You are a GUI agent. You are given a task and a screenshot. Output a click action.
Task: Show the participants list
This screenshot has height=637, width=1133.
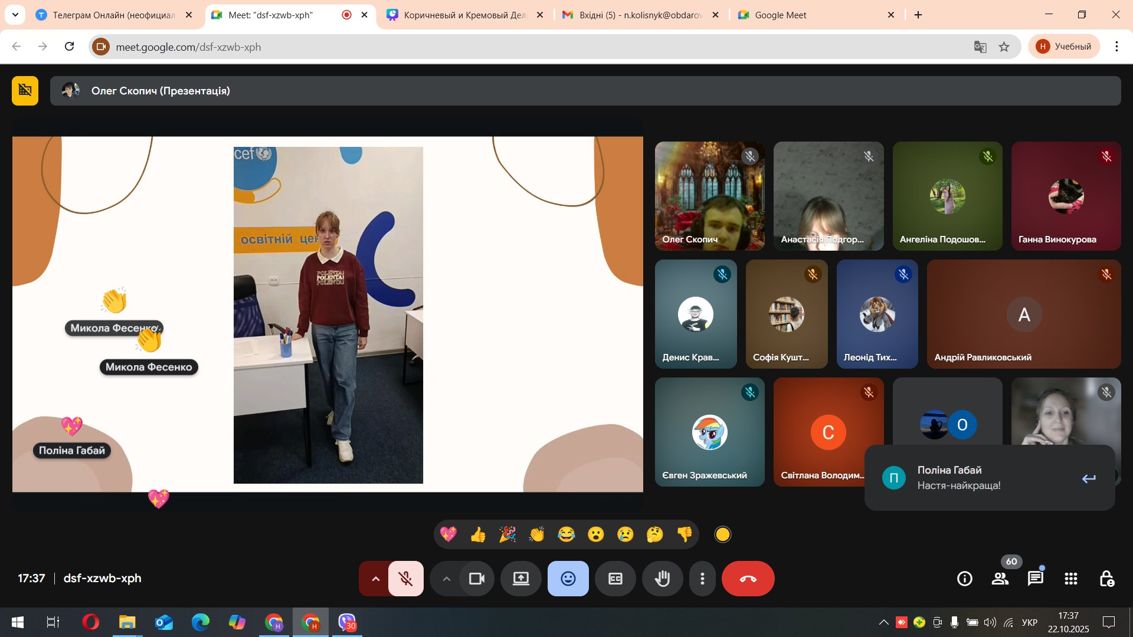pyautogui.click(x=1000, y=579)
